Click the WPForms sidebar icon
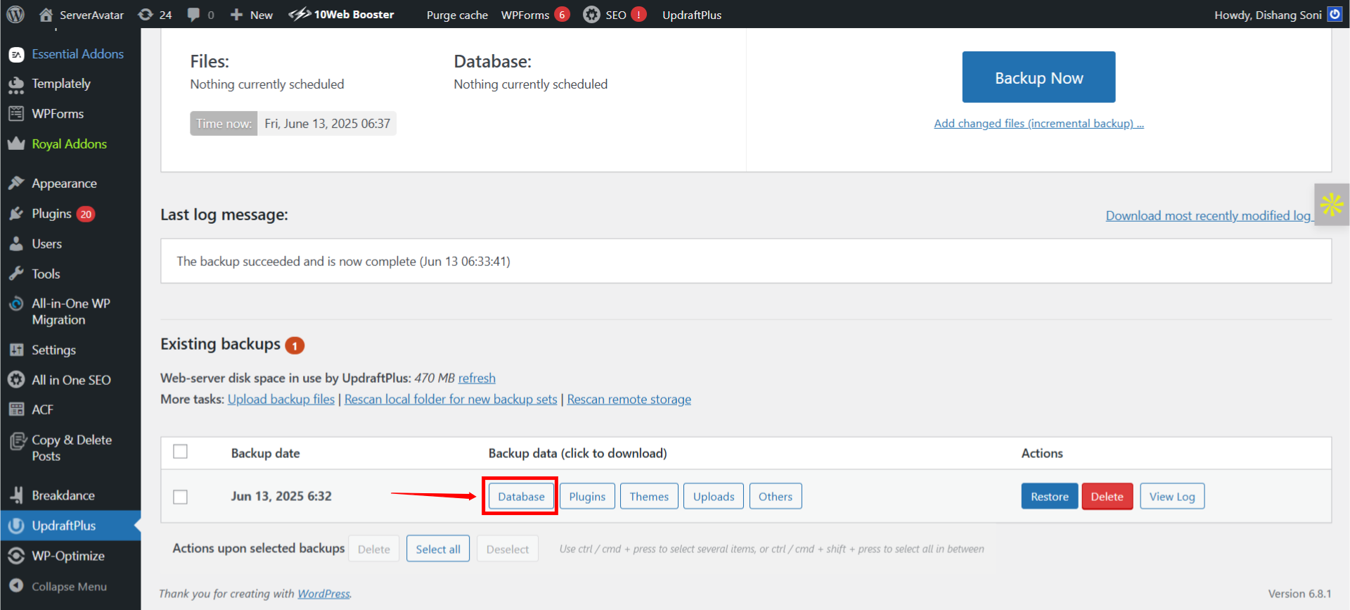Screen dimensions: 1350x610 pyautogui.click(x=16, y=114)
